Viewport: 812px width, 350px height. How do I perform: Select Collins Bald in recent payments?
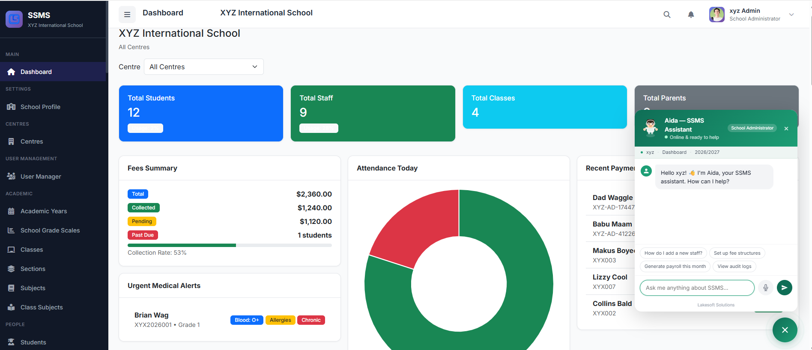point(612,303)
